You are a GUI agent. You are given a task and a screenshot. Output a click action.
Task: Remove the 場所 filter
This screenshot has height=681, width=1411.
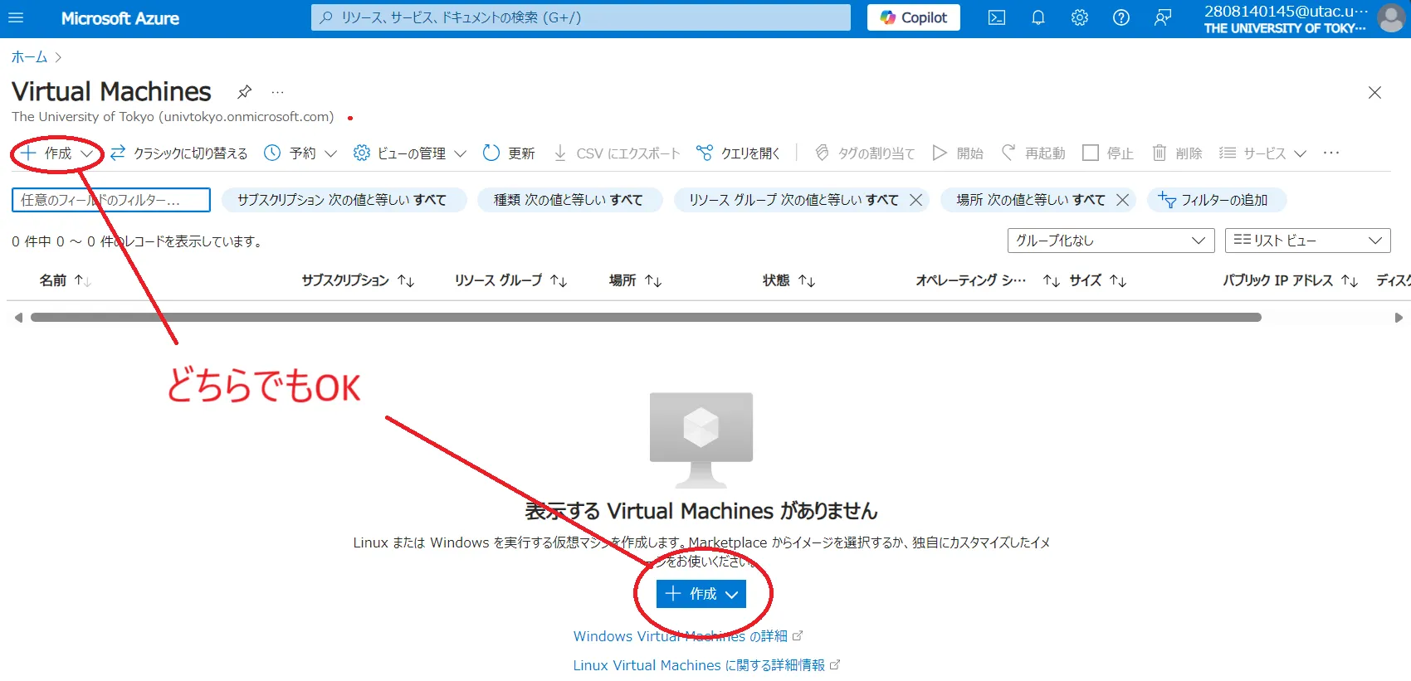(x=1122, y=200)
